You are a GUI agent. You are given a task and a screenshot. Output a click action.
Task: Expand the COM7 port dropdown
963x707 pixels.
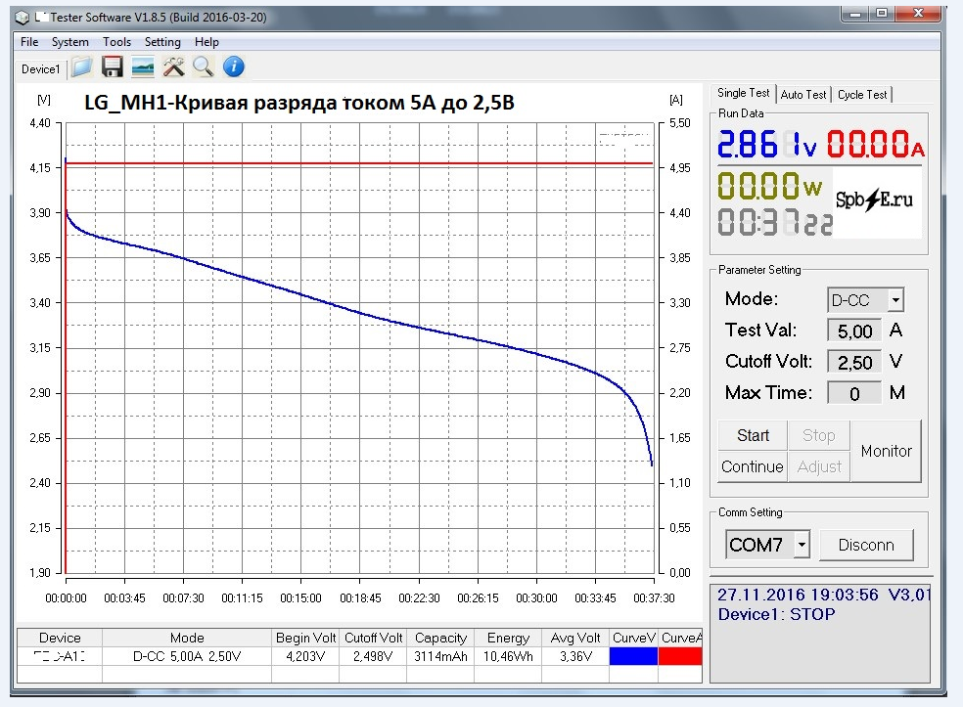802,546
